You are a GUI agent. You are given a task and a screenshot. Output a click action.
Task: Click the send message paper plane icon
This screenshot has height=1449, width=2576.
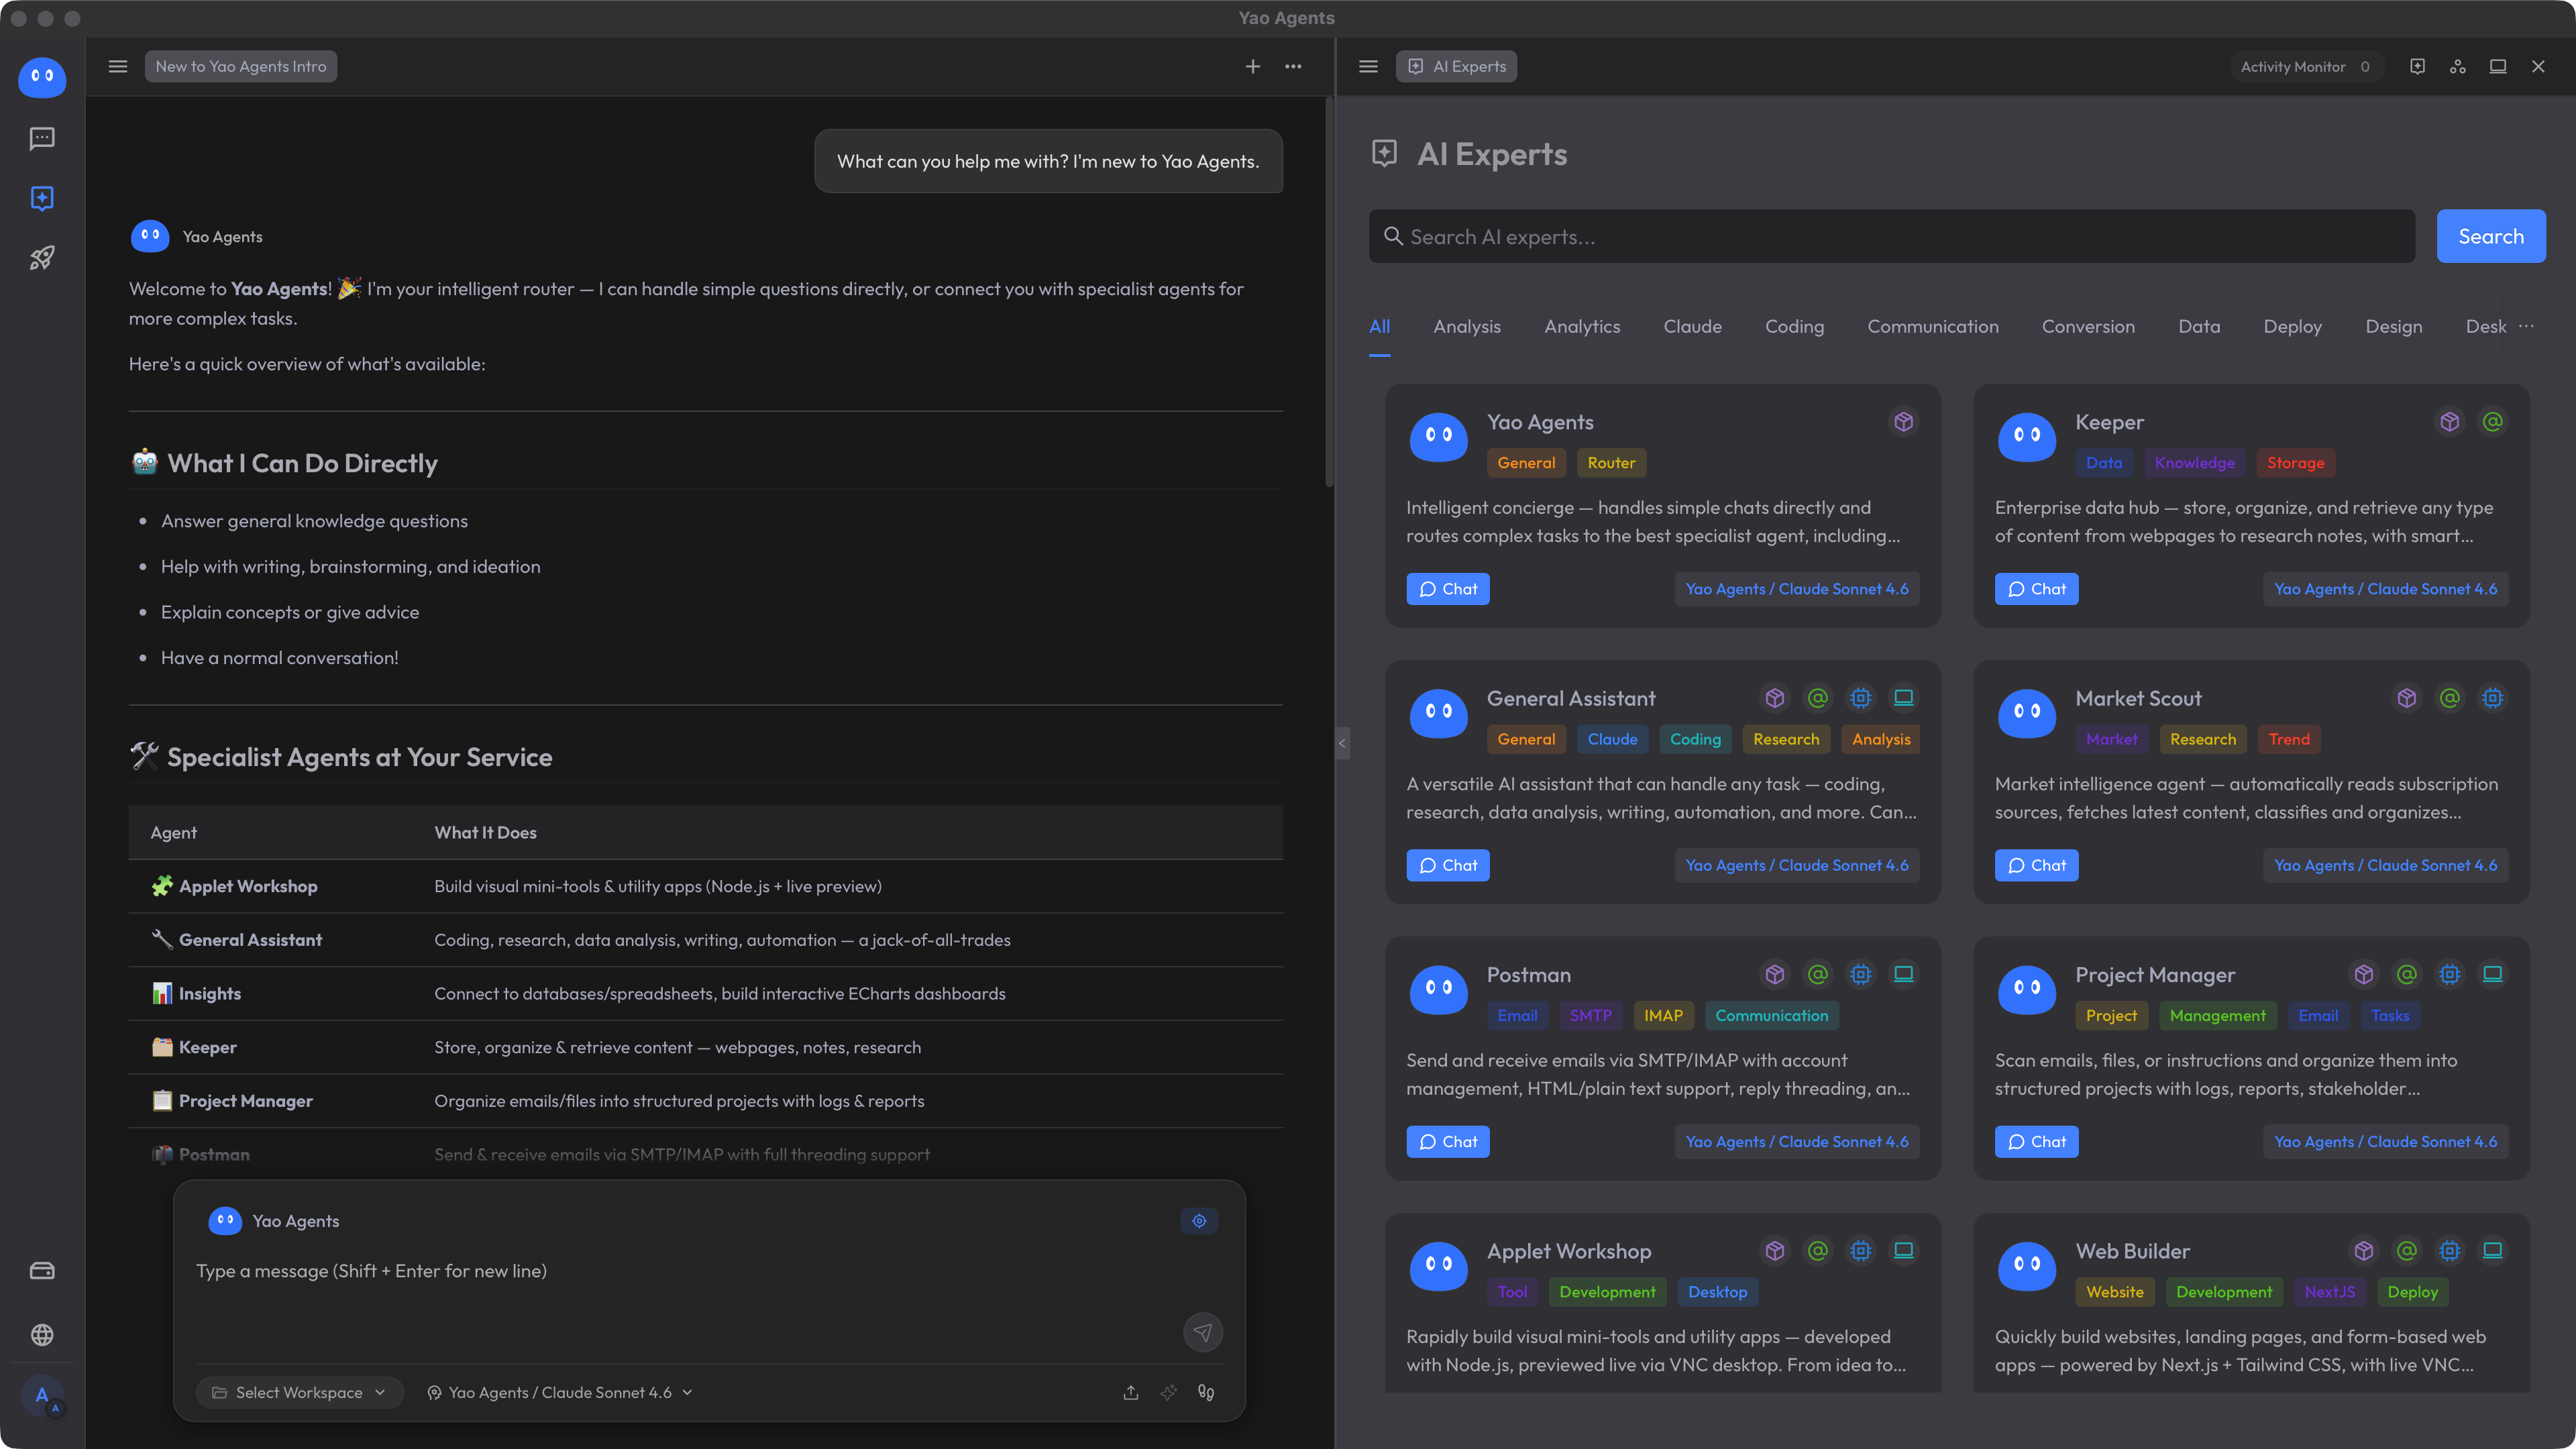1203,1332
